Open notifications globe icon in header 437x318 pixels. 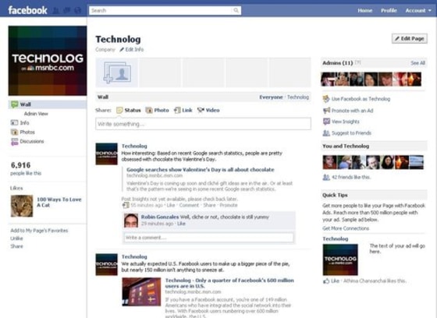coord(78,11)
